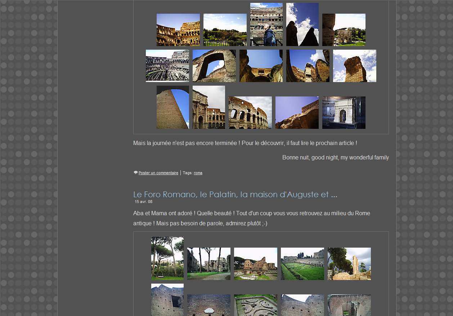Open the Colosseum exterior arches thumbnail

250,113
